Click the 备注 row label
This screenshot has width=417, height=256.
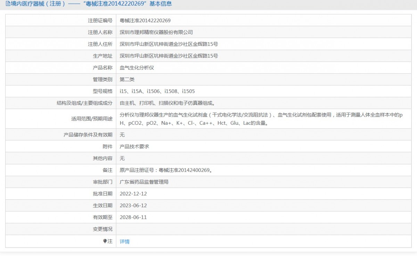point(107,170)
